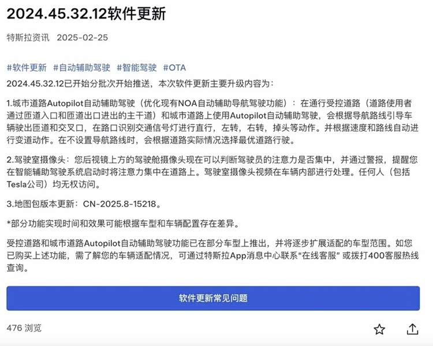Click the 2024.45.32.12软件更新 headline
Viewport: 433px width, 346px height.
point(86,13)
